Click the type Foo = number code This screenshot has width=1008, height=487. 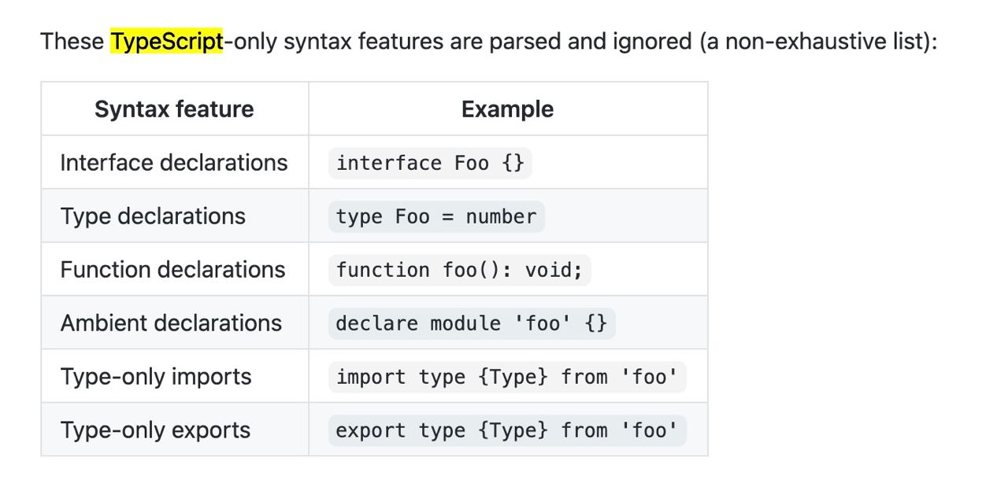coord(436,216)
